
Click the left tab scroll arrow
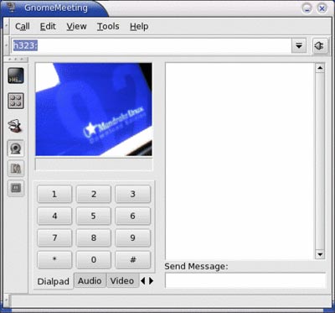143,281
